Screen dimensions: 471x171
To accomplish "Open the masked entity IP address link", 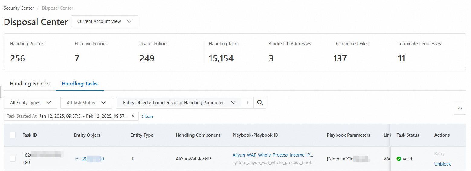I will pos(92,159).
